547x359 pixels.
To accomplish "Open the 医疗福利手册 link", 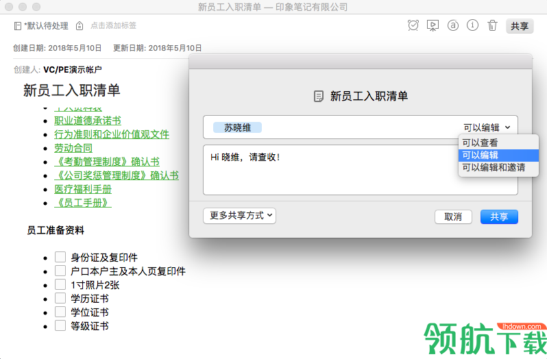I will (83, 189).
